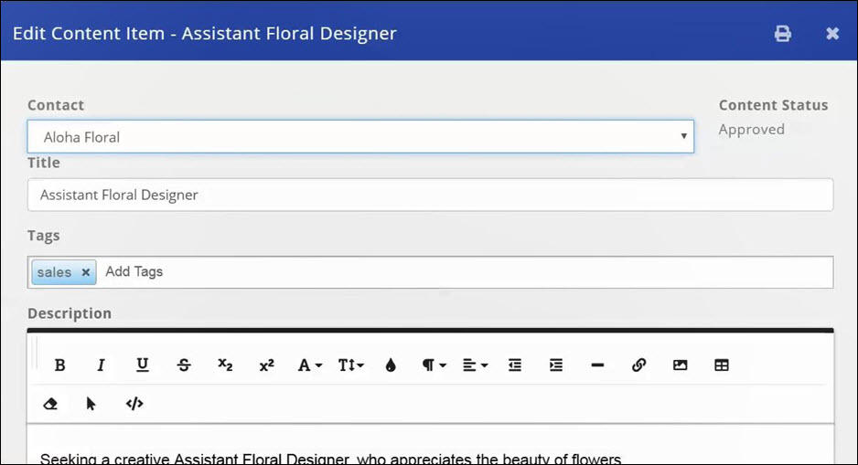Print the content item
Screen dimensions: 858x465
[x=783, y=34]
